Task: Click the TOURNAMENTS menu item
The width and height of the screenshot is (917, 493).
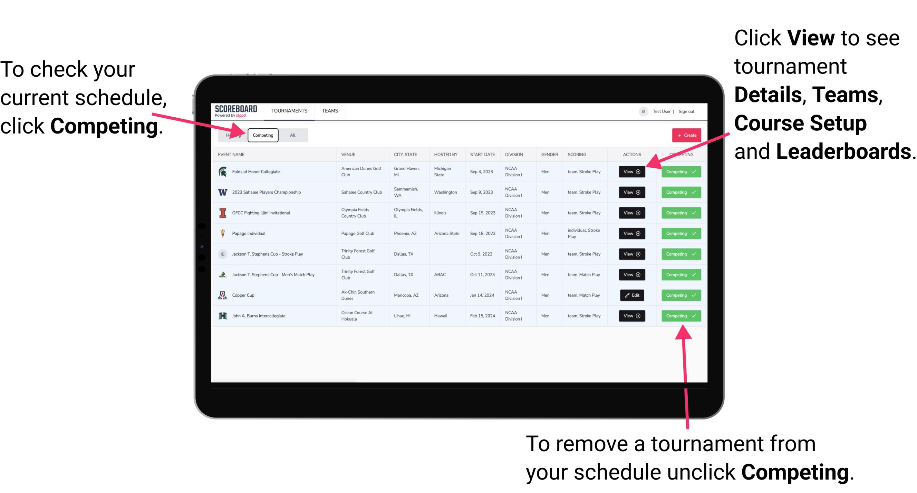Action: [290, 111]
